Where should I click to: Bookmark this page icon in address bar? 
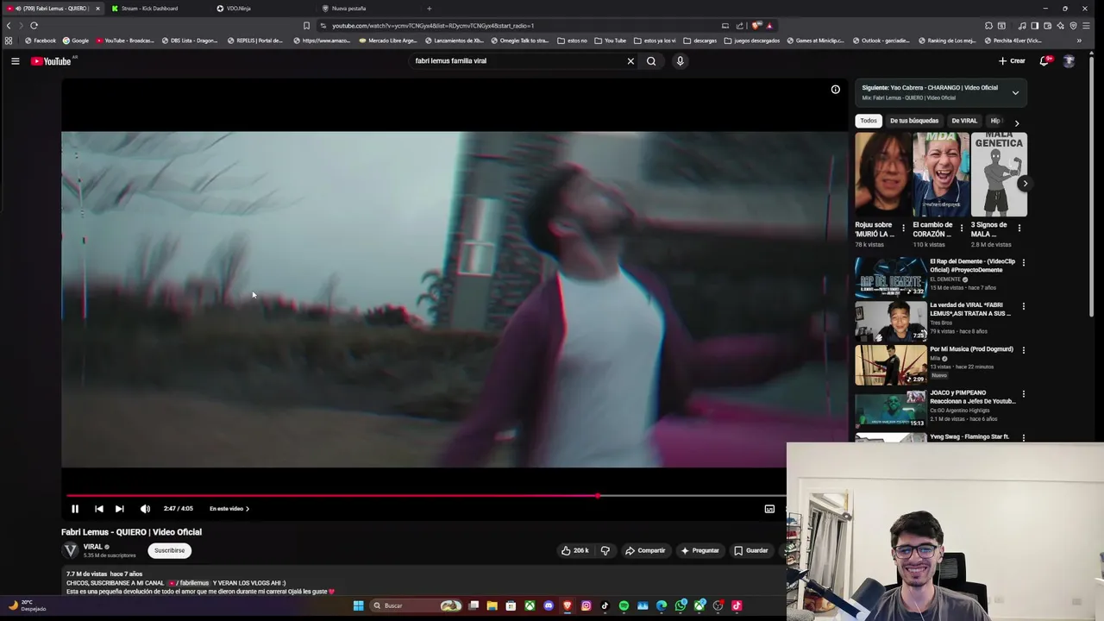pyautogui.click(x=306, y=26)
